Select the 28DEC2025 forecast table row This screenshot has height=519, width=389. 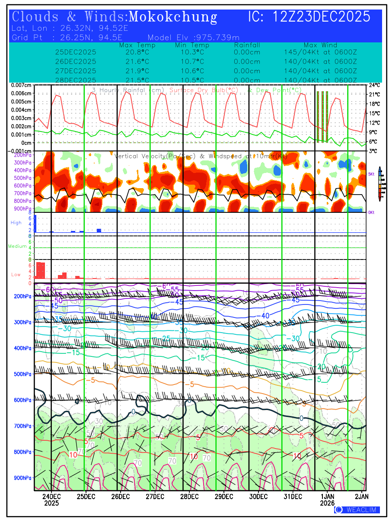[x=206, y=80]
